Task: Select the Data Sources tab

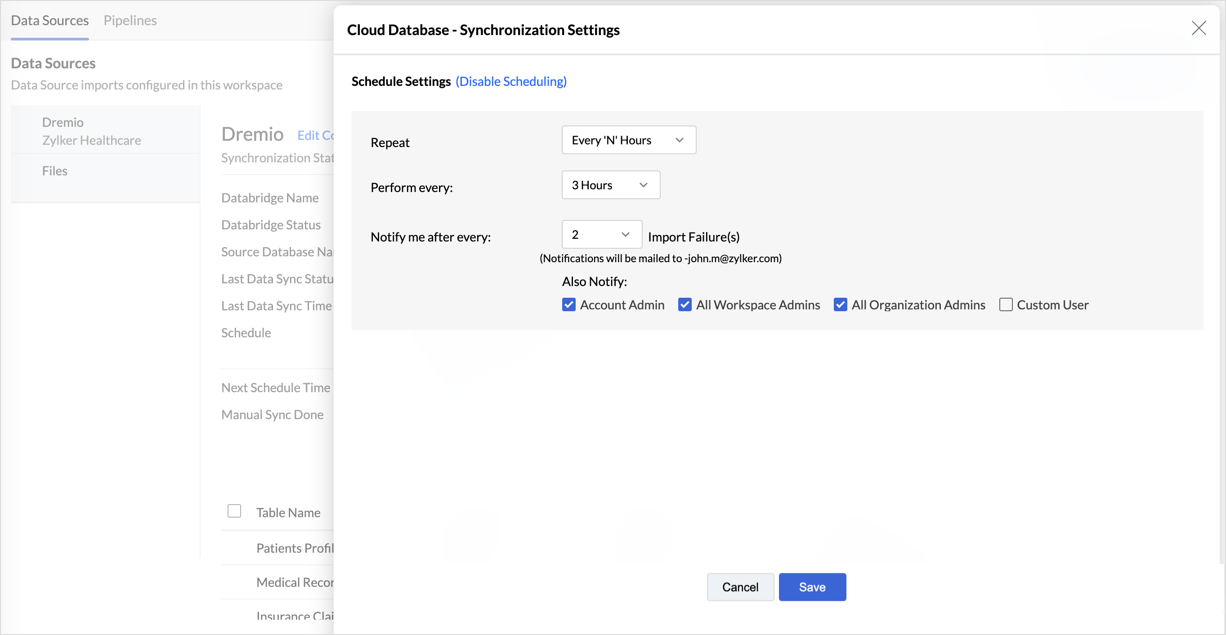Action: click(x=49, y=21)
